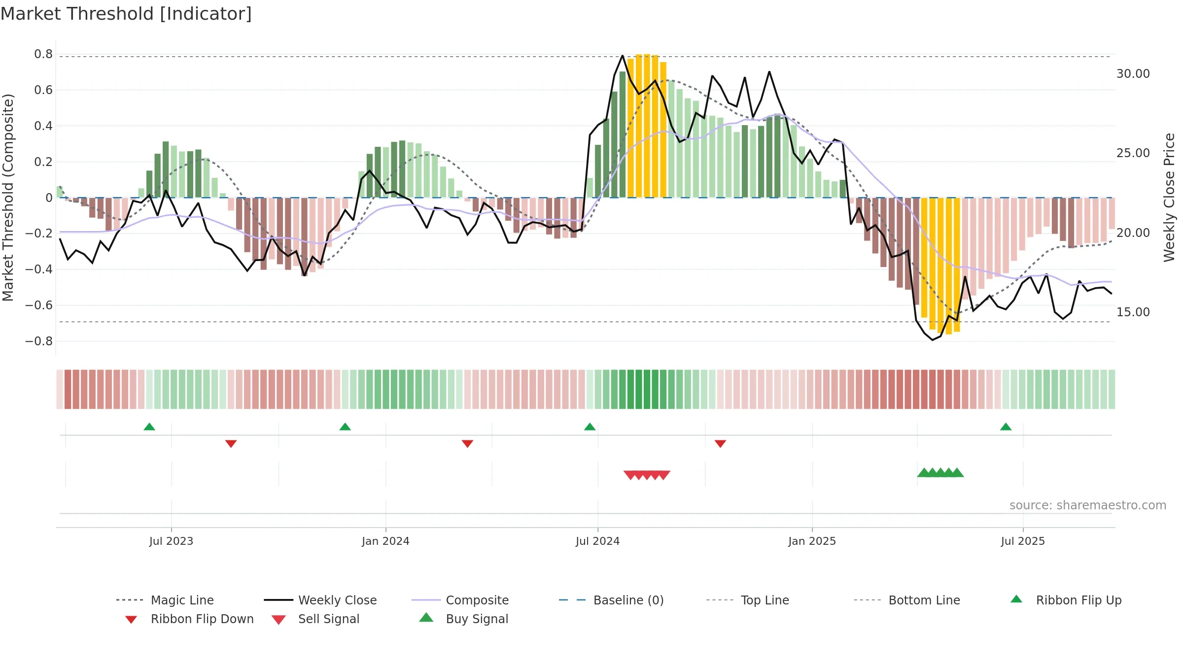The image size is (1183, 665).
Task: Click the 0.8 left axis label
Action: pyautogui.click(x=43, y=54)
